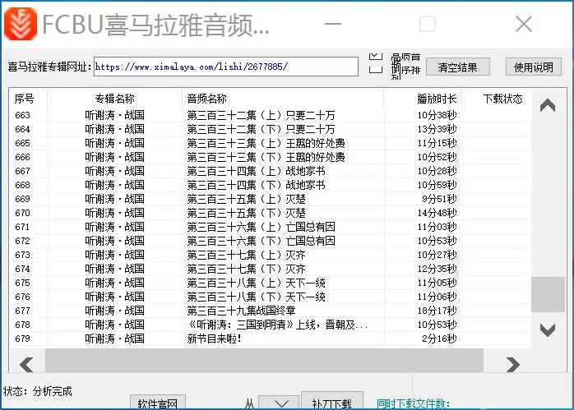This screenshot has width=574, height=410.
Task: Select row 668 第三百三十四集（下）战地家书
Action: [x=271, y=185]
